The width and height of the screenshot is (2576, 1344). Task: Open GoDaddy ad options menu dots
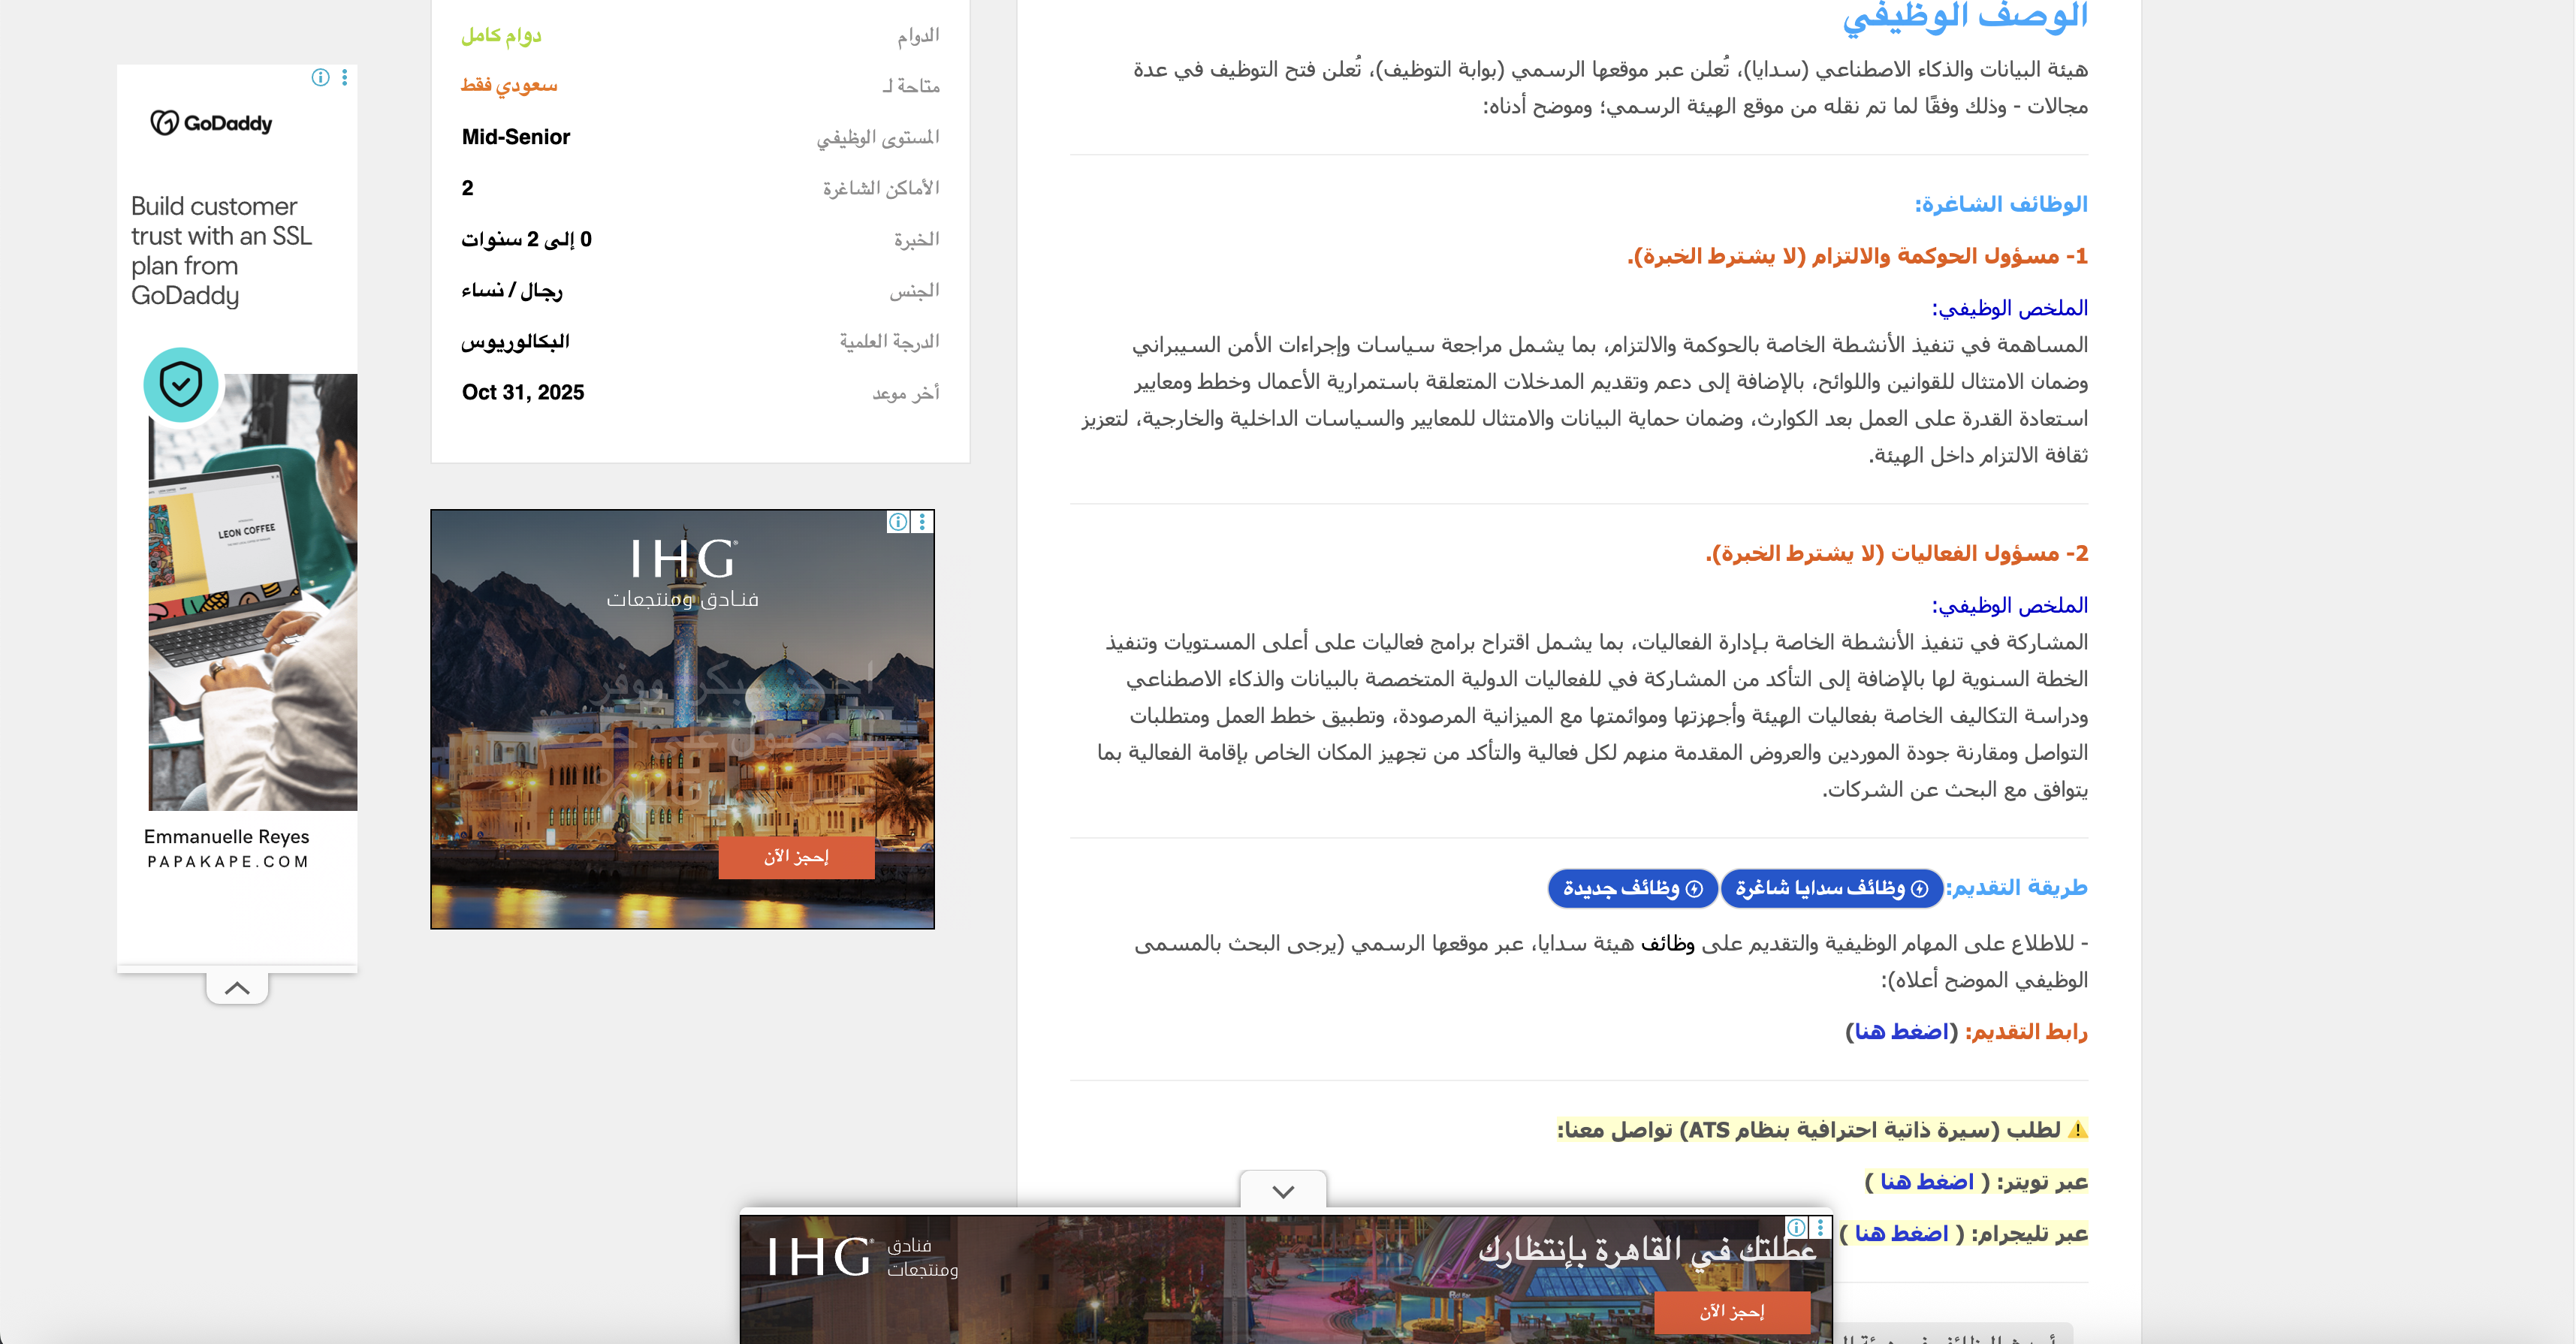click(344, 78)
